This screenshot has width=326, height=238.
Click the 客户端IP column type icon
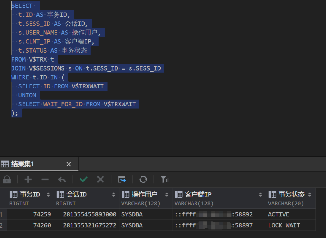coord(179,194)
